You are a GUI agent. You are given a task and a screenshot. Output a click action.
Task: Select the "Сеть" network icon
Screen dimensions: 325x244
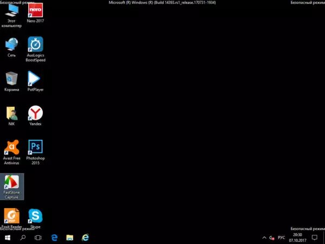(11, 47)
